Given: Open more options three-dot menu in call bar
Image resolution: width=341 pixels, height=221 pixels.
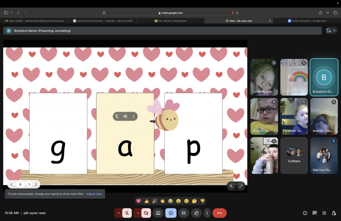Looking at the screenshot, I should [x=207, y=213].
